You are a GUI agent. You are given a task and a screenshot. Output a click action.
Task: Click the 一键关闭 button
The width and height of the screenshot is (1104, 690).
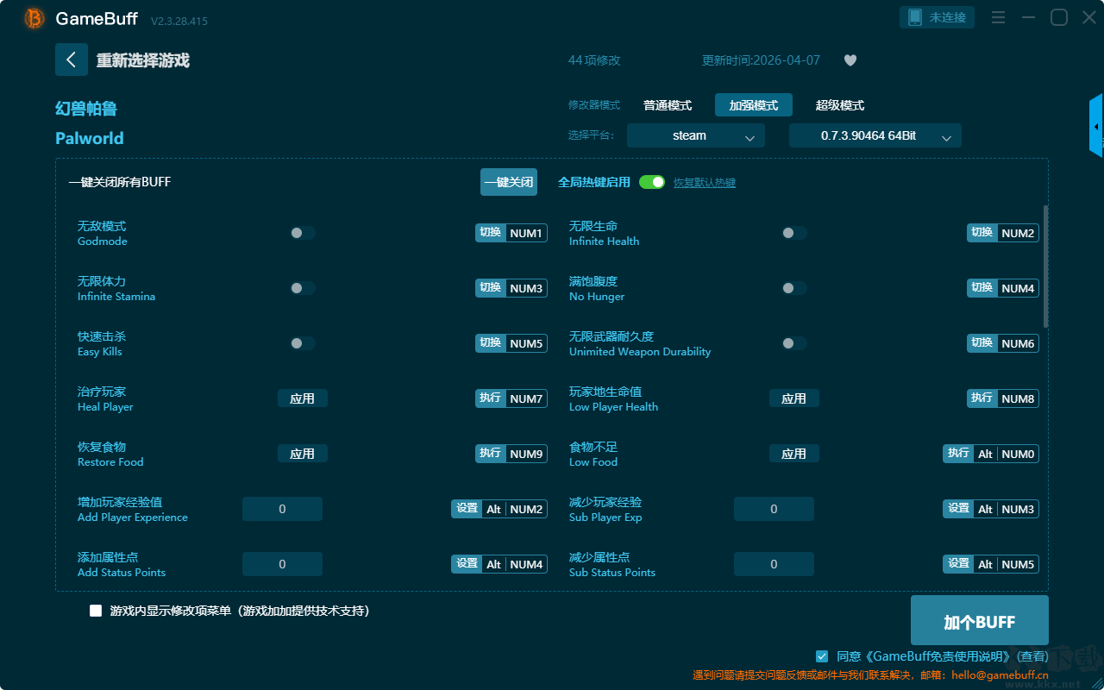509,182
